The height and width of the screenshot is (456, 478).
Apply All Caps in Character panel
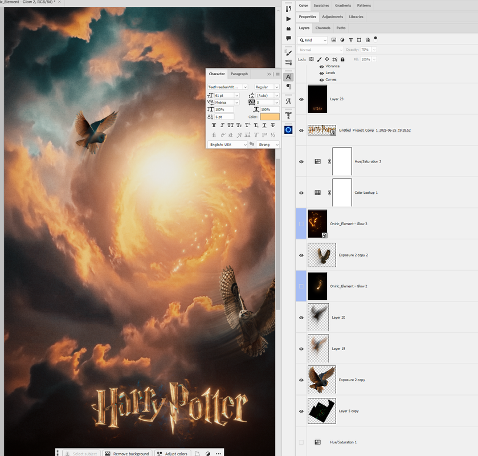click(231, 125)
